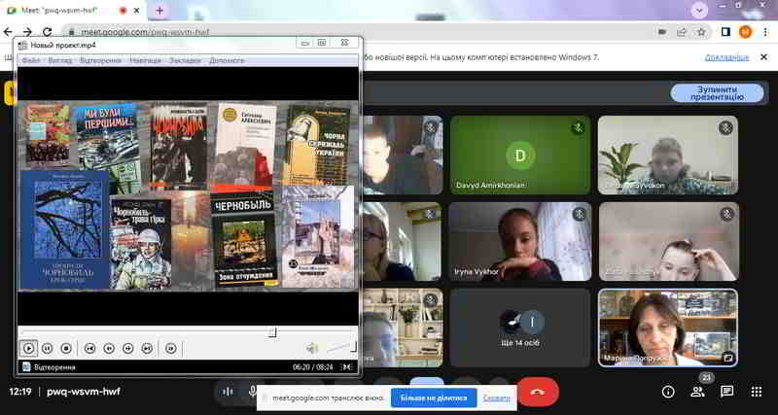The width and height of the screenshot is (778, 415).
Task: Adjust the media player volume slider
Action: pos(342,347)
